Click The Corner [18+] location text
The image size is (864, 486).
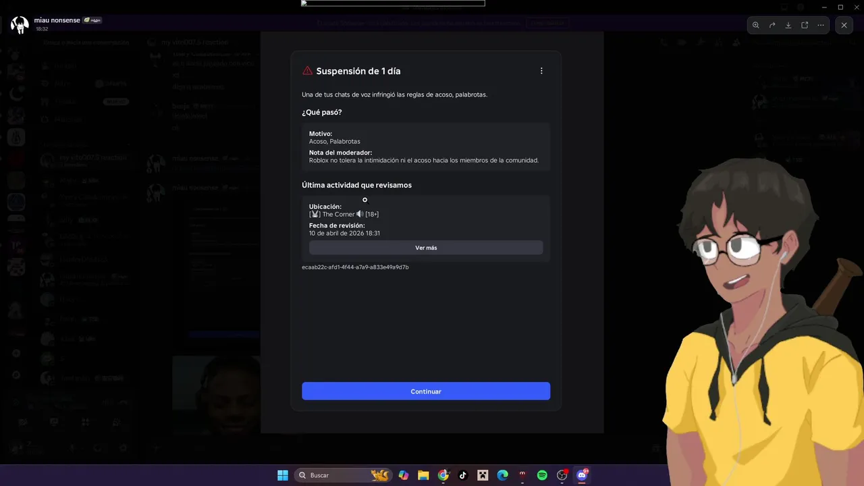point(344,214)
